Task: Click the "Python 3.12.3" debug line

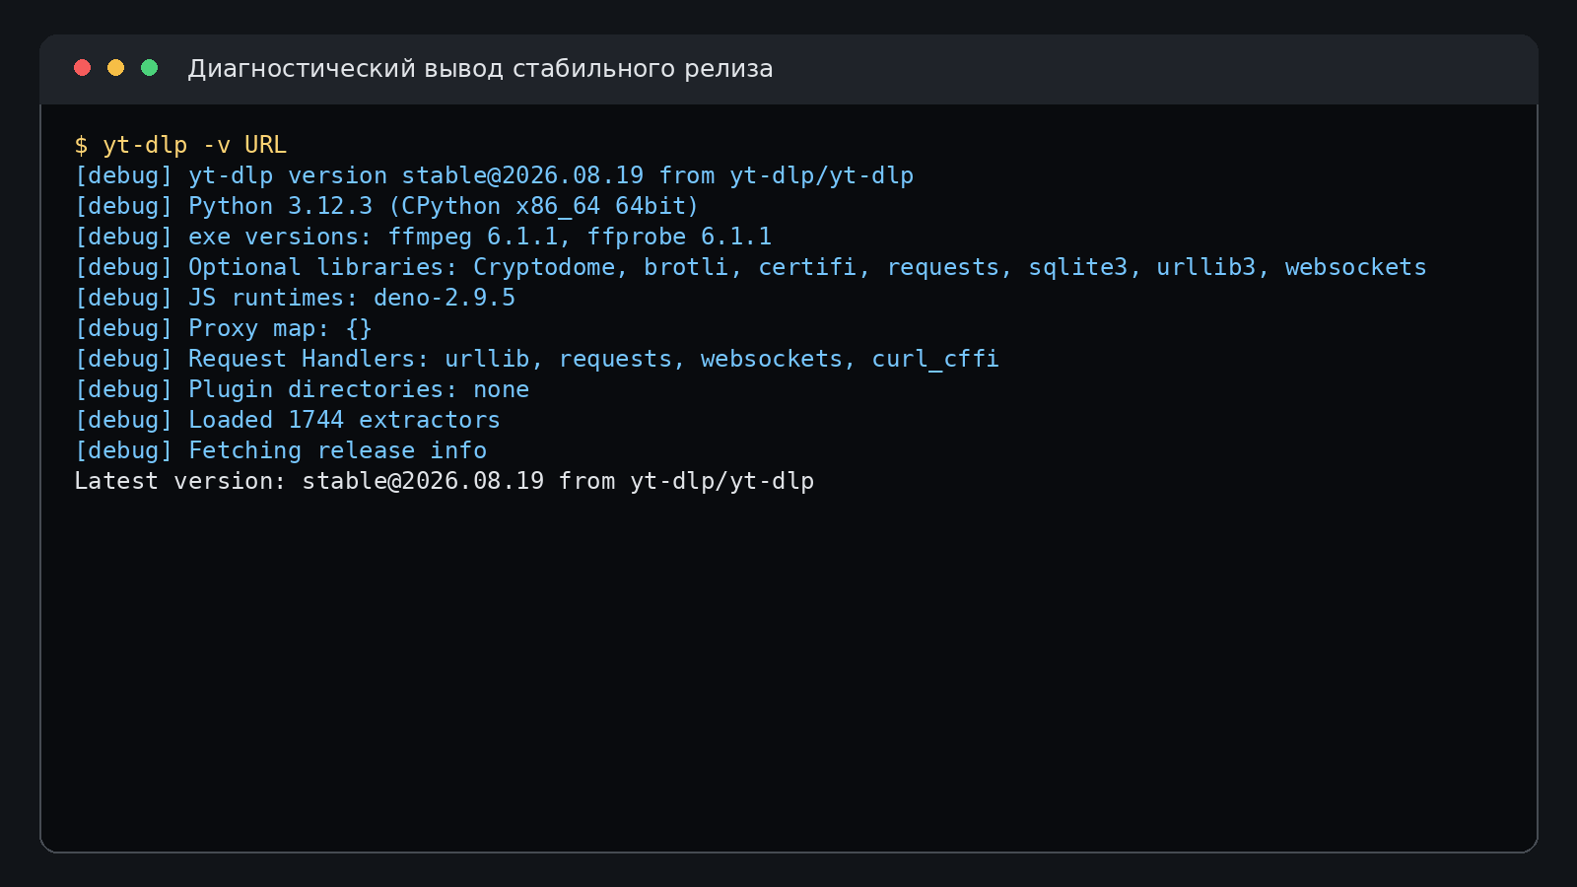Action: (386, 206)
